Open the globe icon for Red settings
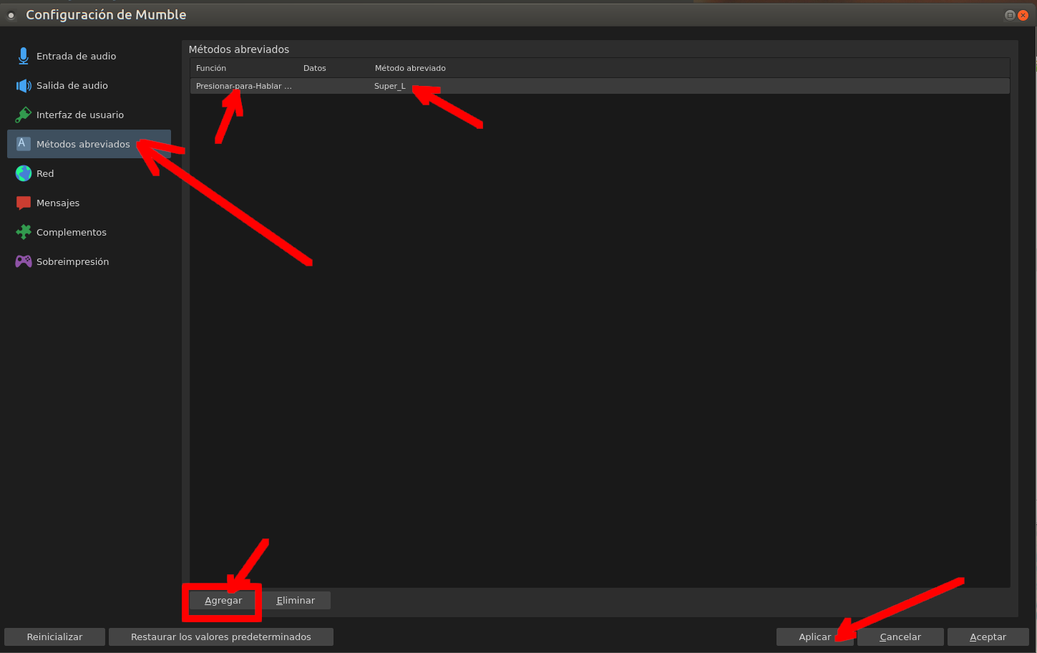The height and width of the screenshot is (653, 1037). [x=24, y=173]
